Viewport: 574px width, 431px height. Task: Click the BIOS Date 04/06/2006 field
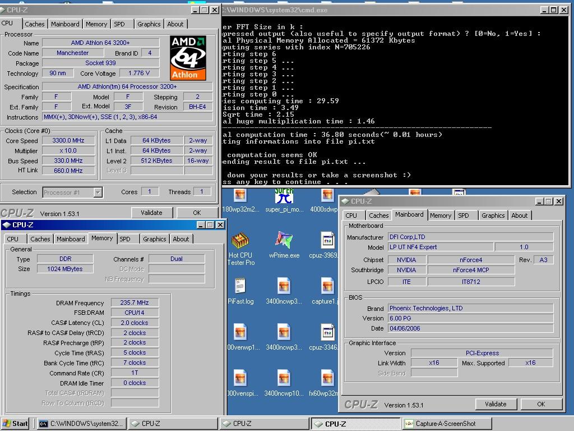pyautogui.click(x=470, y=328)
